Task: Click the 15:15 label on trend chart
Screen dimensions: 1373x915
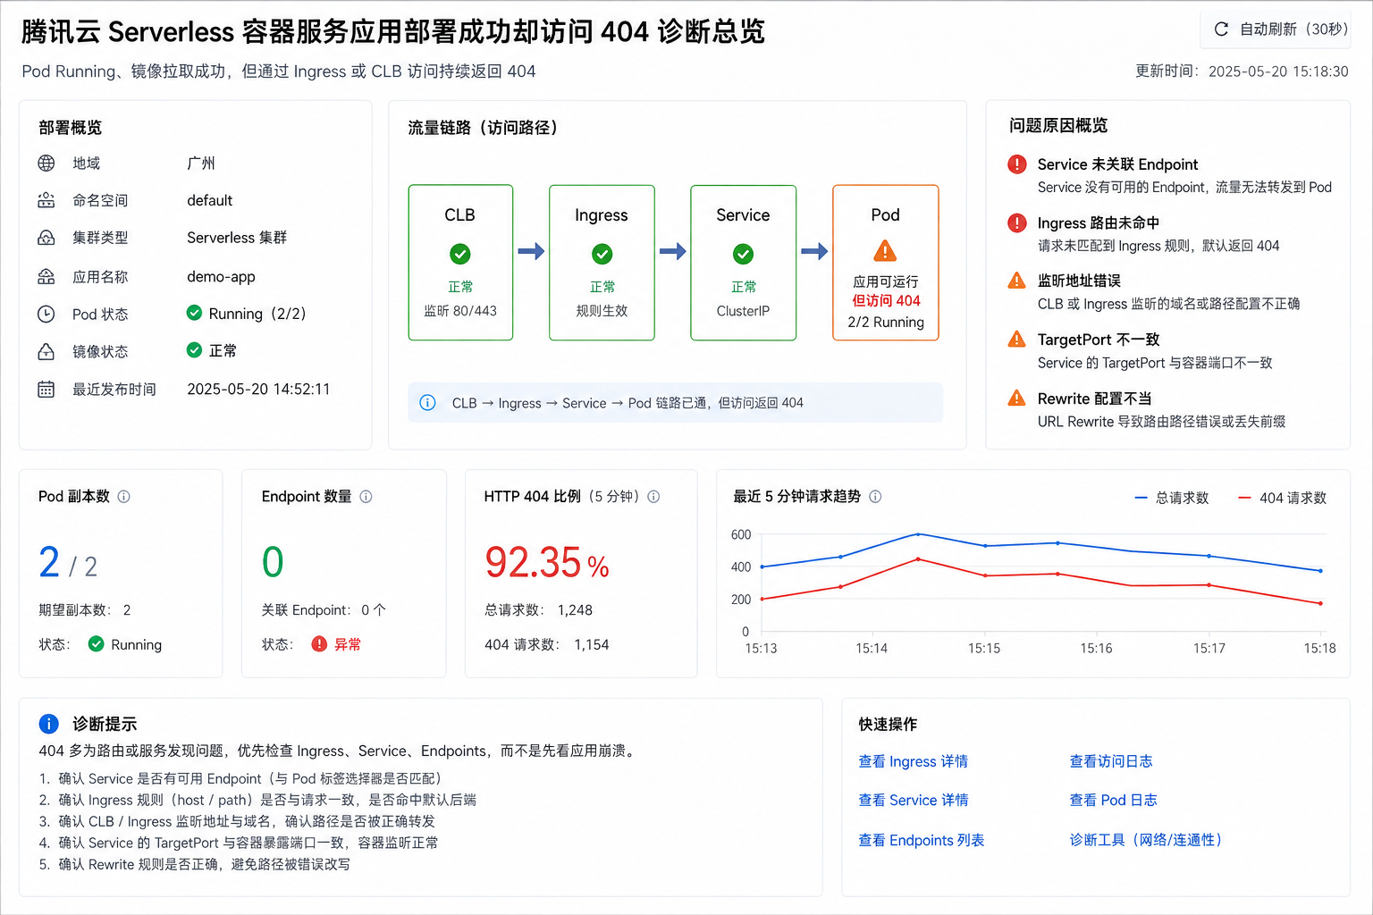Action: (984, 649)
